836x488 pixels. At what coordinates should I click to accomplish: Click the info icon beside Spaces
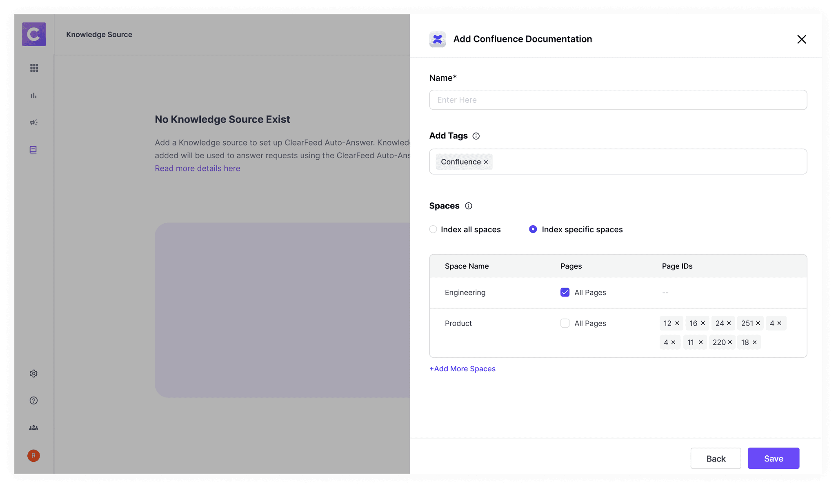469,206
